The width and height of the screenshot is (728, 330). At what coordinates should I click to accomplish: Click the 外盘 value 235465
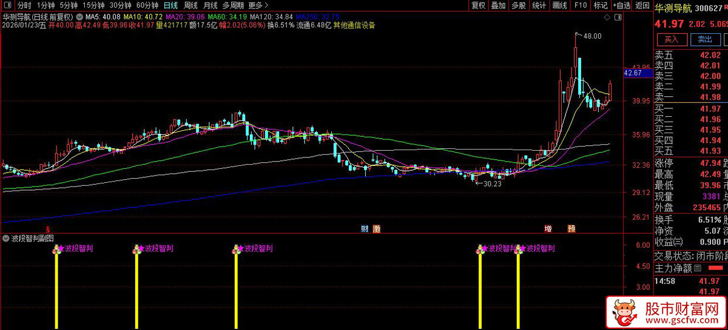click(706, 208)
